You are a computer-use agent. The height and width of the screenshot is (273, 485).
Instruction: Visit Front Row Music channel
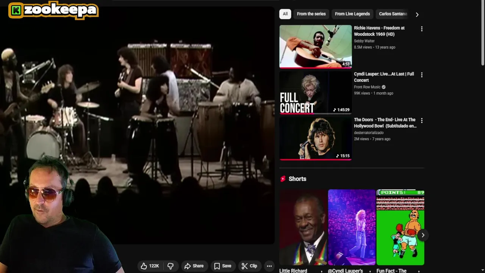[367, 87]
